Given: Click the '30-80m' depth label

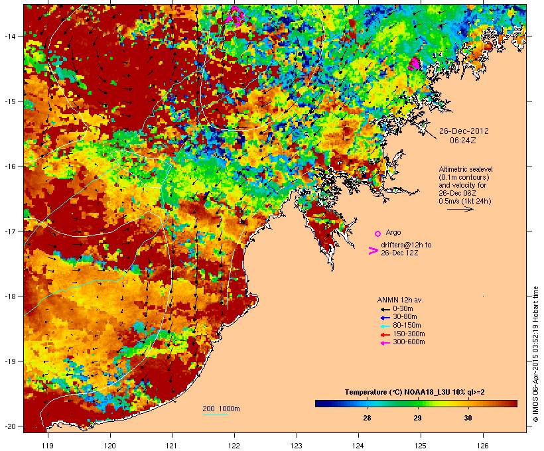Looking at the screenshot, I should pos(405,317).
